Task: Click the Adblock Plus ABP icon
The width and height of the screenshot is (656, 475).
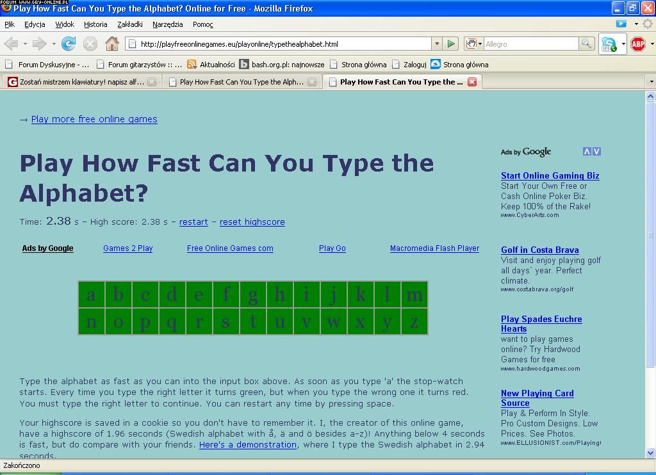Action: 637,44
